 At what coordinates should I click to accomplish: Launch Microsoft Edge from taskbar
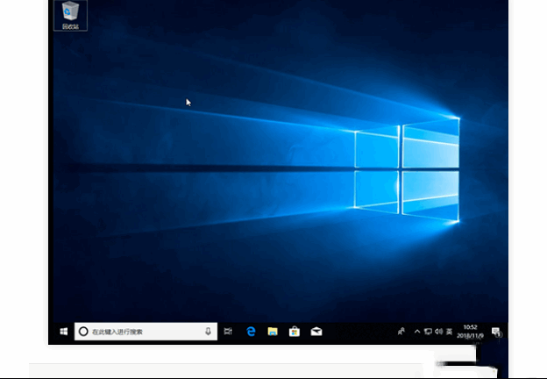[251, 332]
